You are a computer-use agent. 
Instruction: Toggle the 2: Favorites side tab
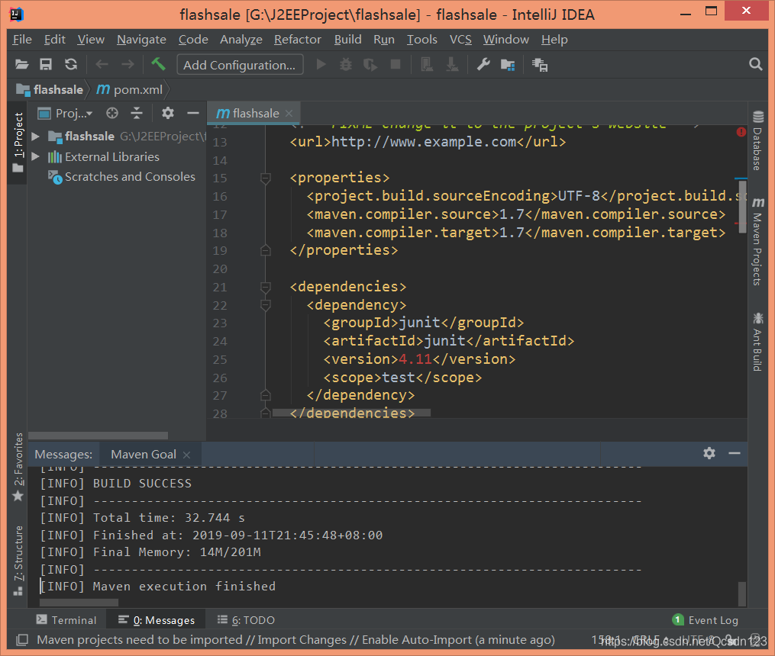click(18, 467)
